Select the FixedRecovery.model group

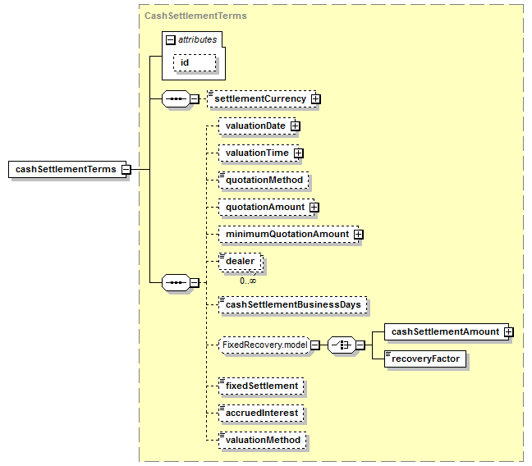[x=264, y=345]
